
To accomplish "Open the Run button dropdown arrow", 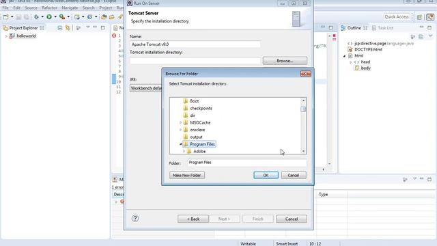I will point(55,17).
